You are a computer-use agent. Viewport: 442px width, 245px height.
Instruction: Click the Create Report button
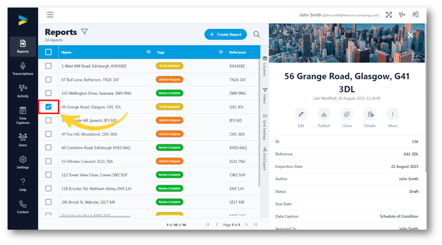click(x=225, y=35)
